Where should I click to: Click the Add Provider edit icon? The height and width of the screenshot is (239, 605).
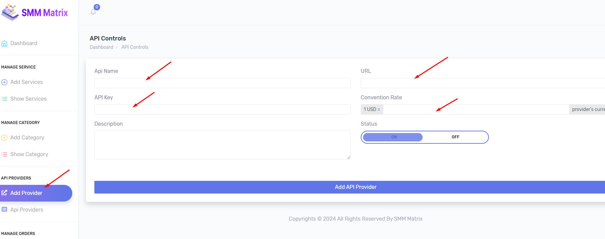click(4, 193)
